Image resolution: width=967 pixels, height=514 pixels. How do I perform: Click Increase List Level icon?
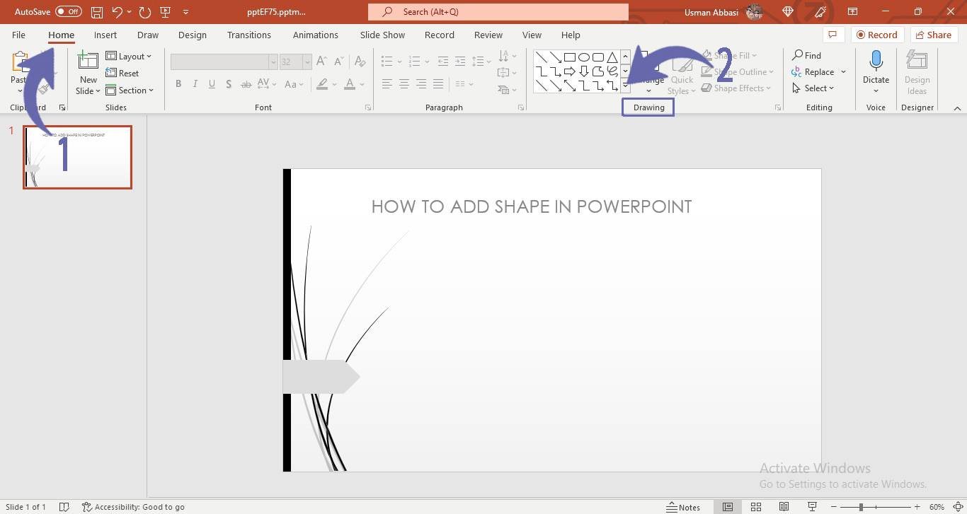tap(460, 62)
